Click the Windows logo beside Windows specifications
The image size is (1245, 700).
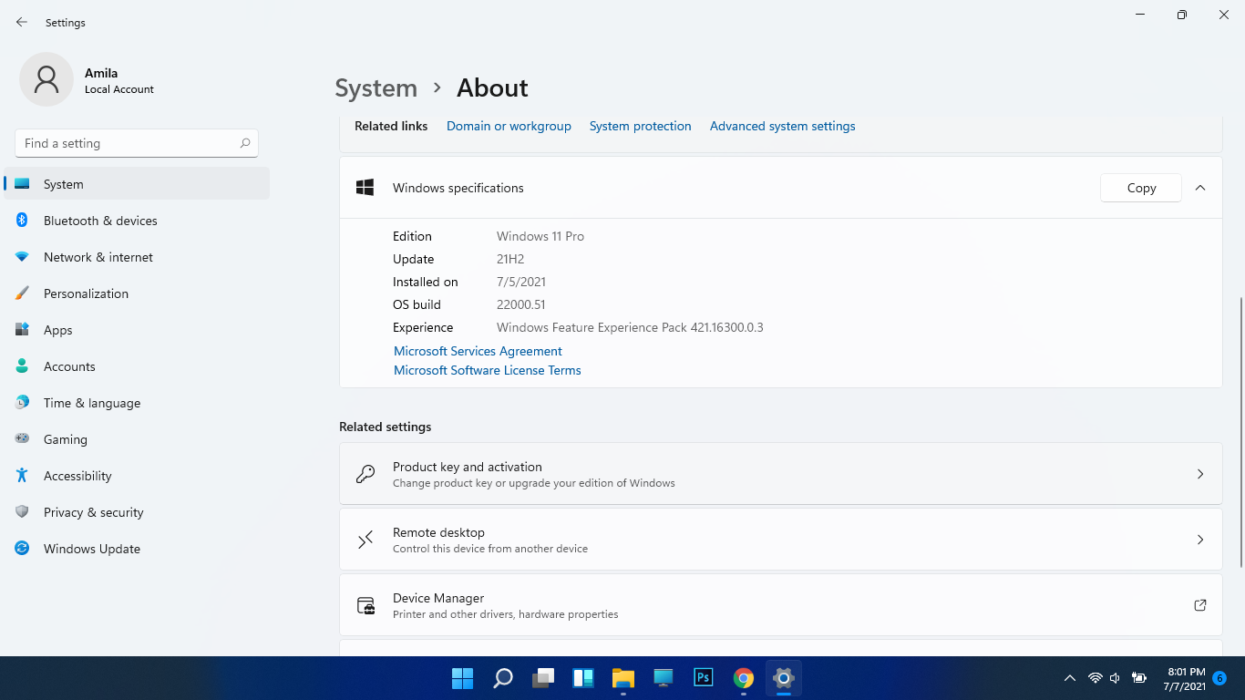[365, 188]
